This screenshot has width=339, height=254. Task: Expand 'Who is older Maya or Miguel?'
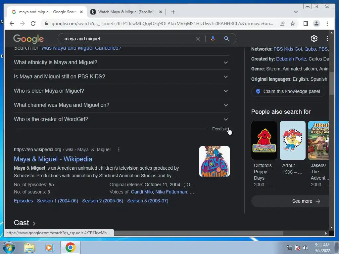coord(122,91)
